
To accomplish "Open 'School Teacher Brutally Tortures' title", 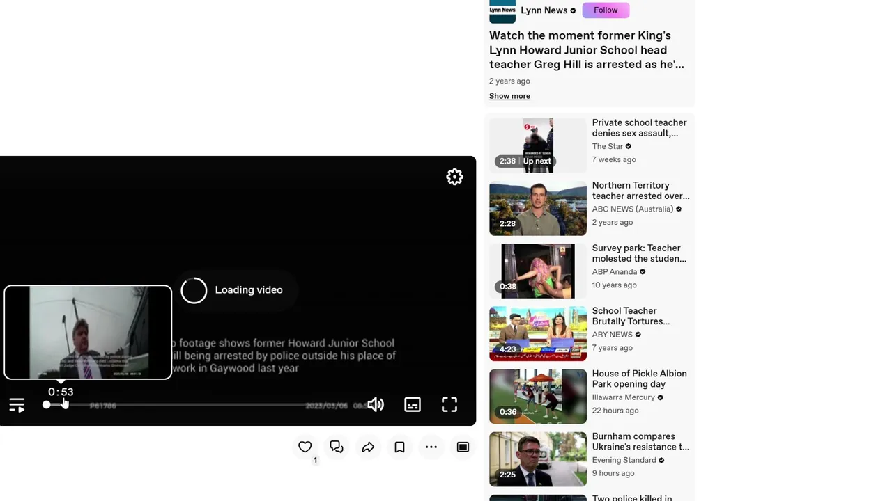I will pyautogui.click(x=631, y=316).
